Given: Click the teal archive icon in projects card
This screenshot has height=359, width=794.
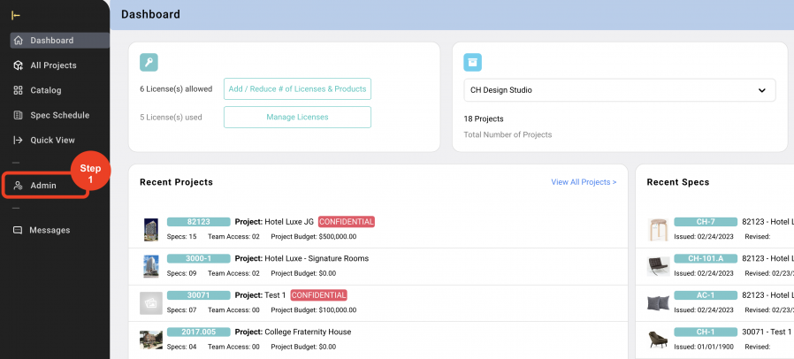Looking at the screenshot, I should click(x=473, y=62).
